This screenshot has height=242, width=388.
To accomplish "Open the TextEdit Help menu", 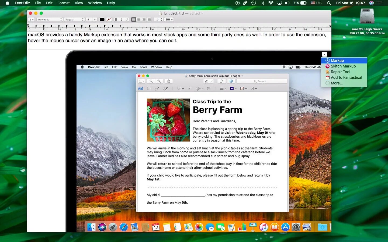I will click(111, 3).
